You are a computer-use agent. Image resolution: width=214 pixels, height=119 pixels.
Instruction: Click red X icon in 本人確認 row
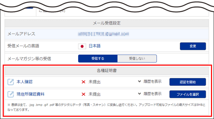83,82
